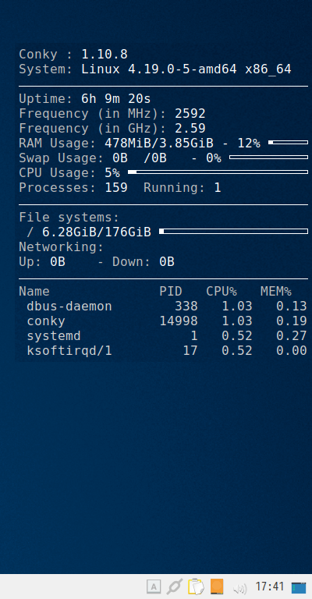Click the Down: 0B network value

click(x=144, y=262)
